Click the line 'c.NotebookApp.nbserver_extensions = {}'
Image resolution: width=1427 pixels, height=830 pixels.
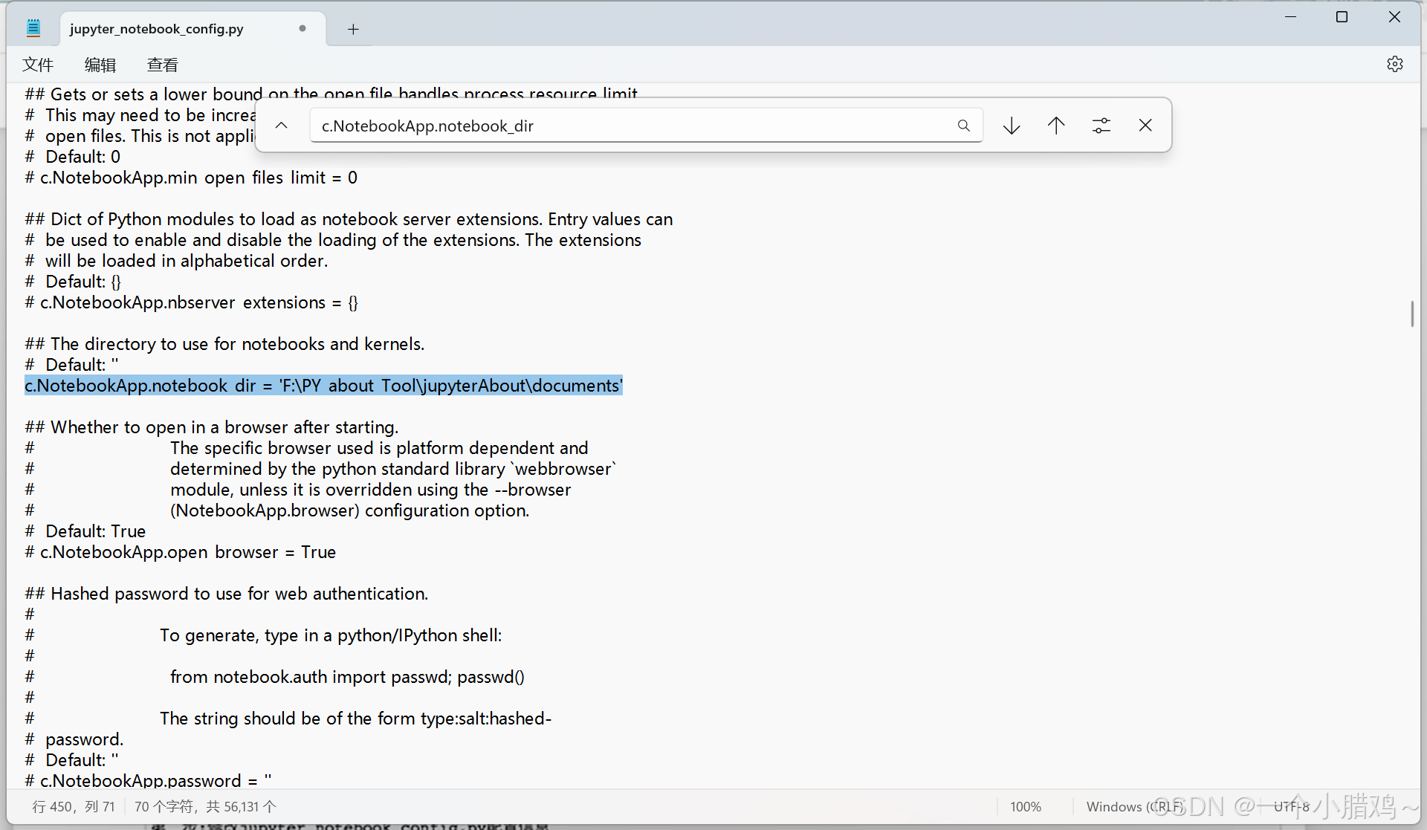(192, 302)
